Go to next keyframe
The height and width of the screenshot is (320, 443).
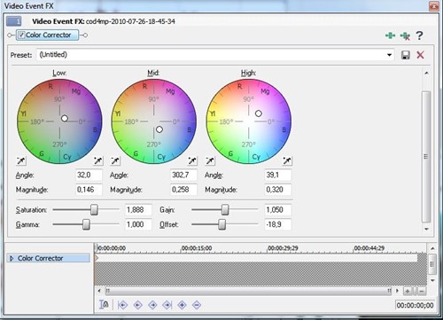click(x=152, y=305)
